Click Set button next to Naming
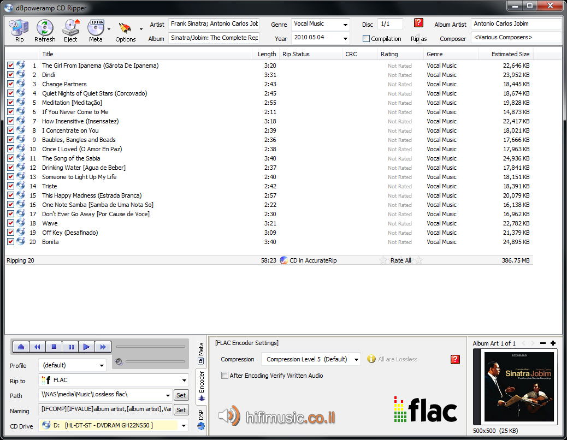 pyautogui.click(x=181, y=410)
